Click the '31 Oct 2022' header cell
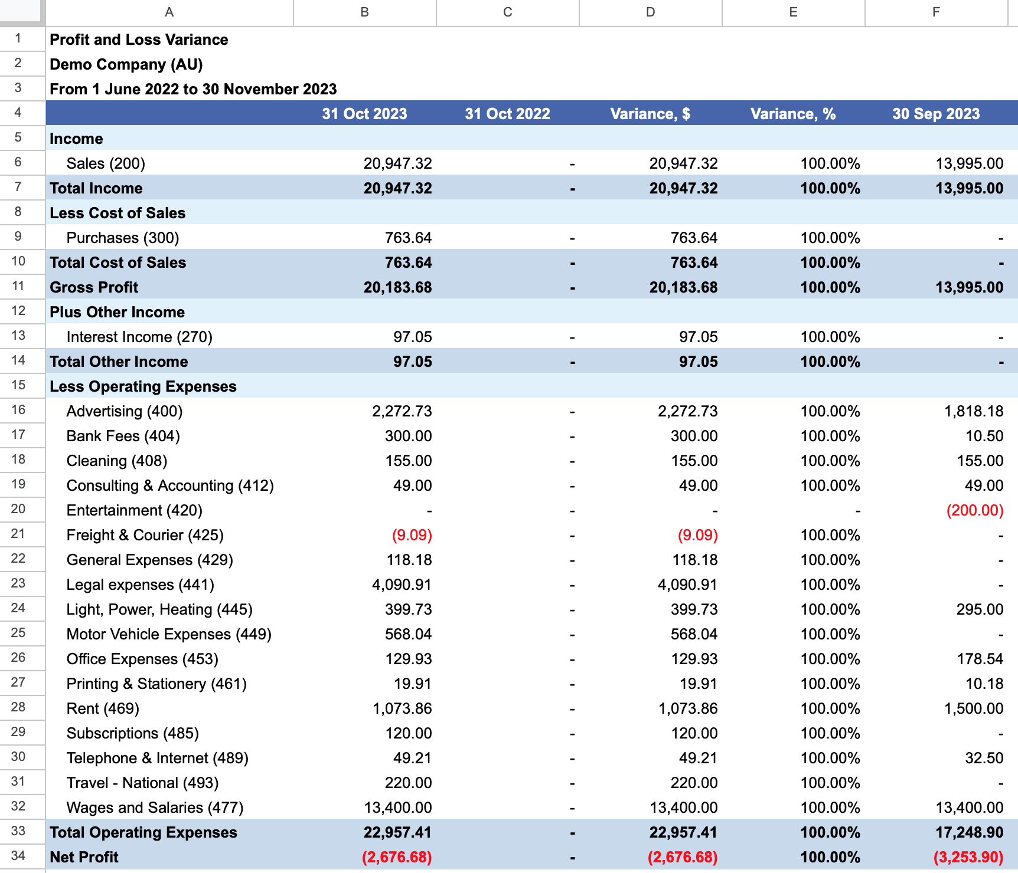This screenshot has height=873, width=1018. click(x=508, y=113)
